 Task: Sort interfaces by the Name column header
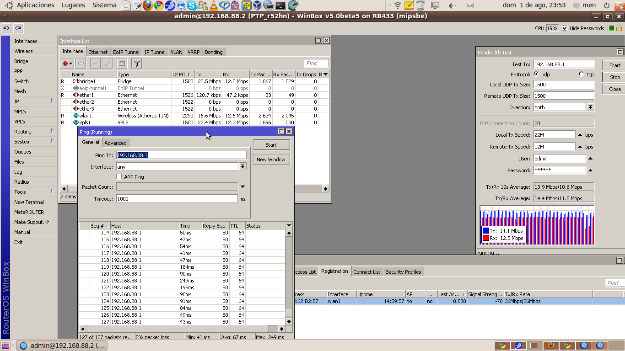pos(93,74)
